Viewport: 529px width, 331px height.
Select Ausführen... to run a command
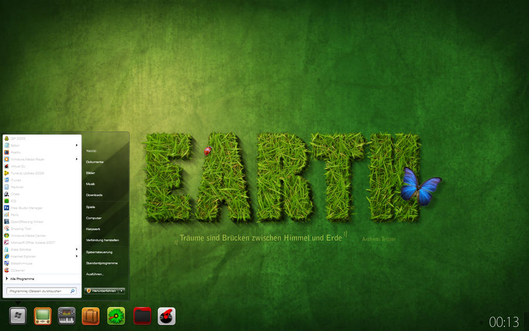pyautogui.click(x=95, y=274)
